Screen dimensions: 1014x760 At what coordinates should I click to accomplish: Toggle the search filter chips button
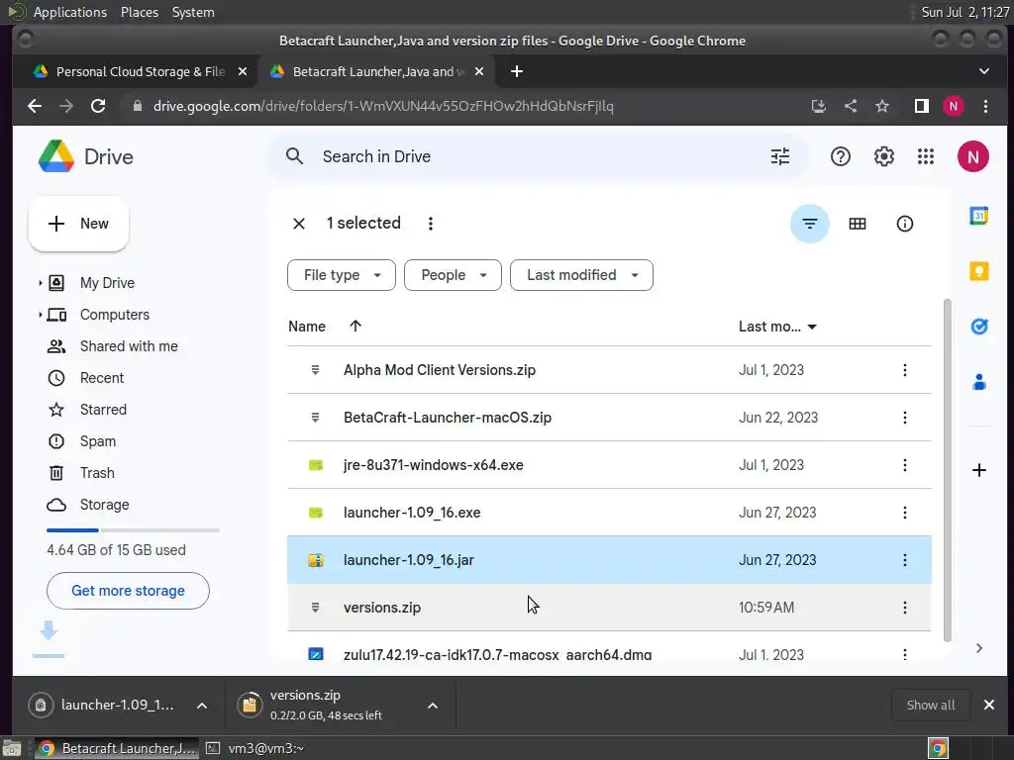pyautogui.click(x=809, y=224)
